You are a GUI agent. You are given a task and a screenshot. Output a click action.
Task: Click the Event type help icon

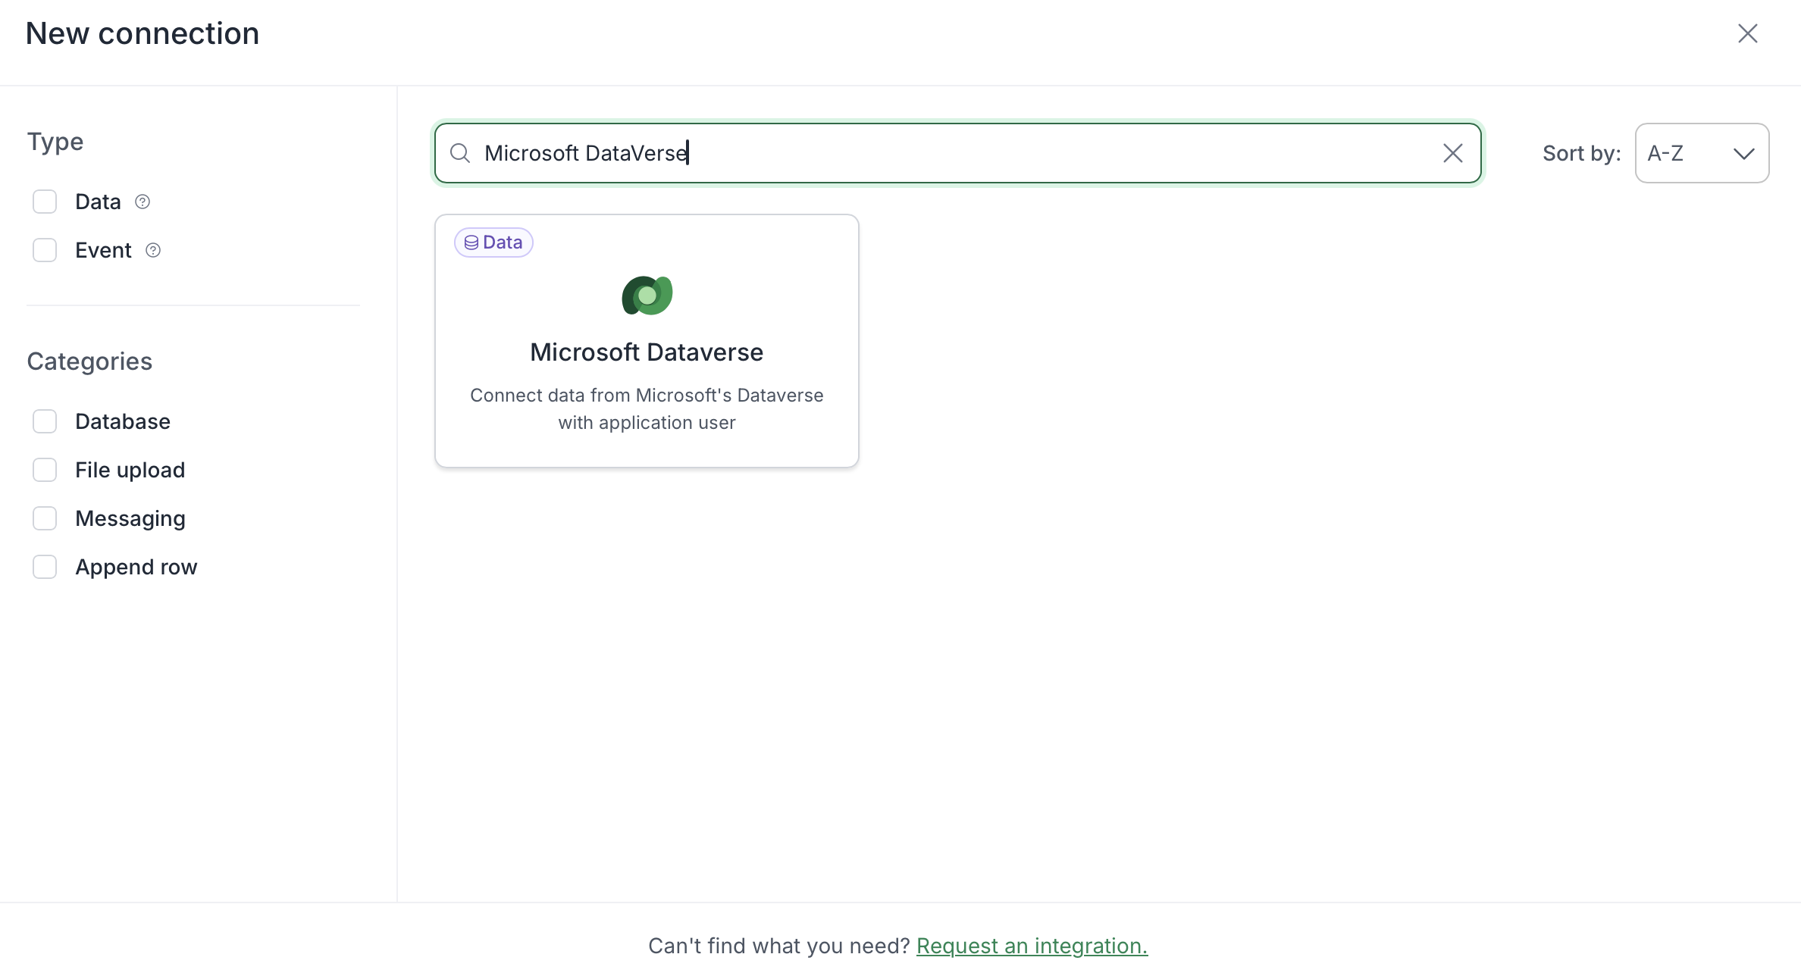coord(153,250)
